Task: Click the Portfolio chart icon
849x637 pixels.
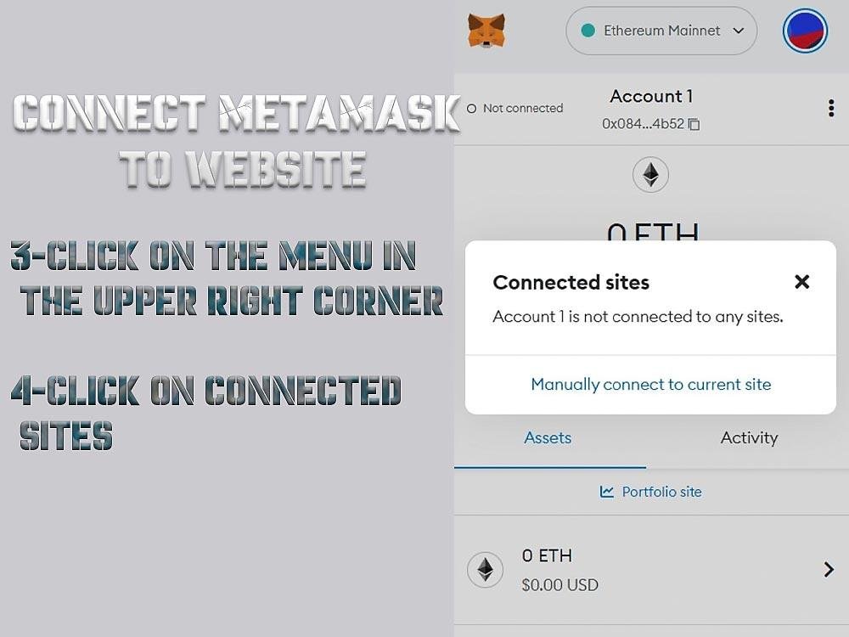Action: click(606, 492)
